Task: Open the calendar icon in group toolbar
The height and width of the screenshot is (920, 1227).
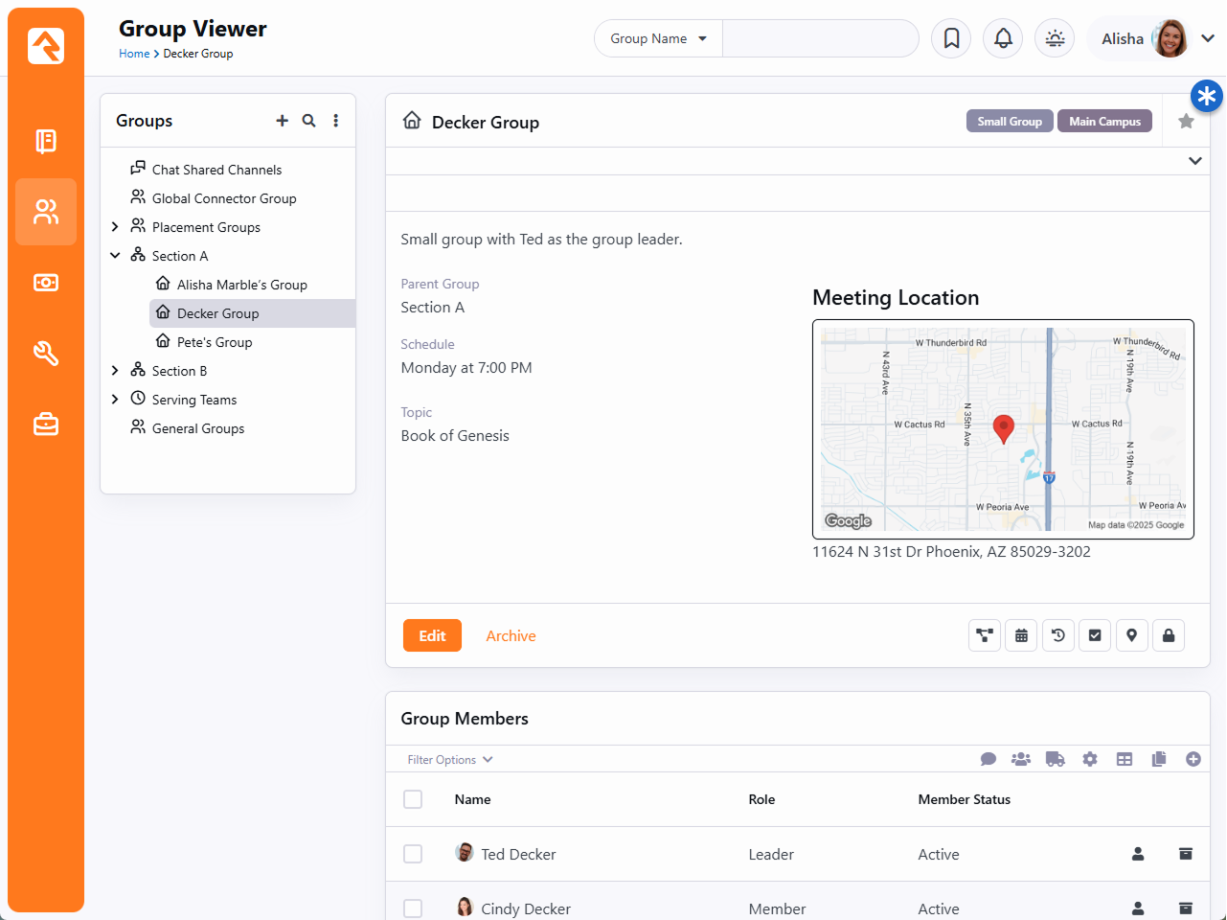Action: tap(1021, 635)
